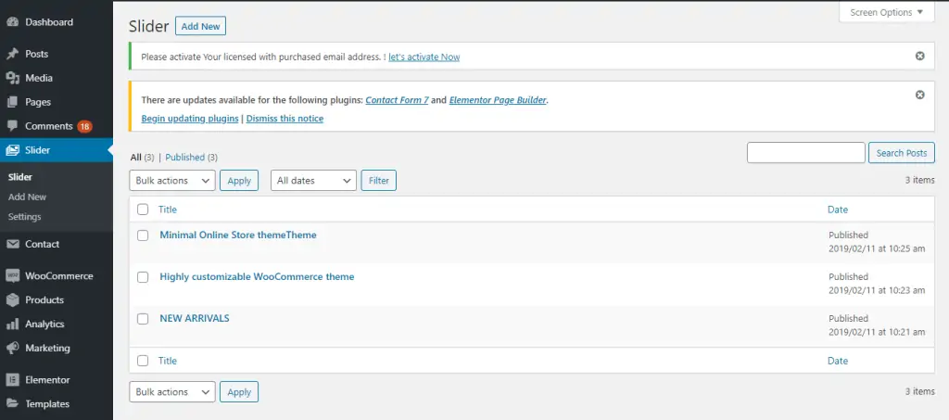This screenshot has width=949, height=420.
Task: Tick checkbox for NEW ARRIVALS slide
Action: (143, 319)
